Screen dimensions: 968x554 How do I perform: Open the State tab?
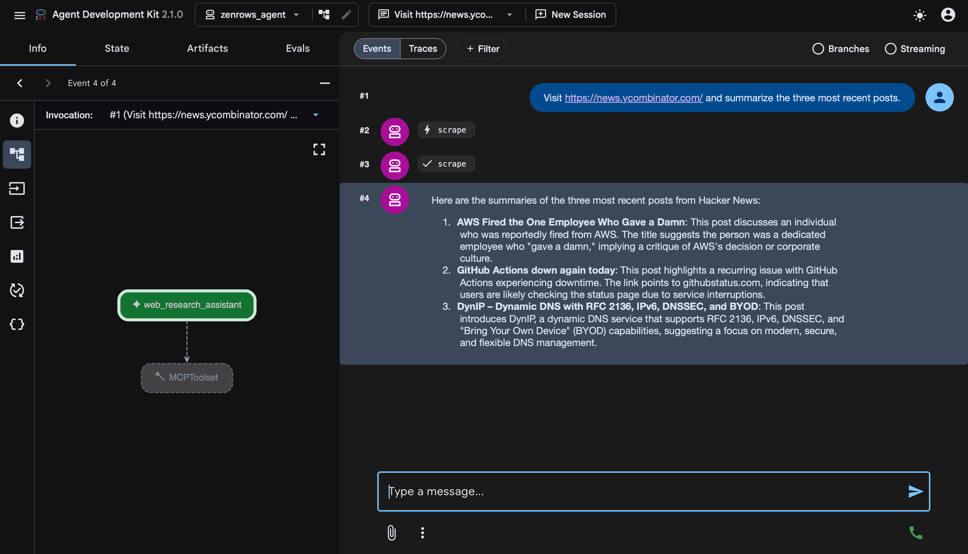click(x=117, y=48)
